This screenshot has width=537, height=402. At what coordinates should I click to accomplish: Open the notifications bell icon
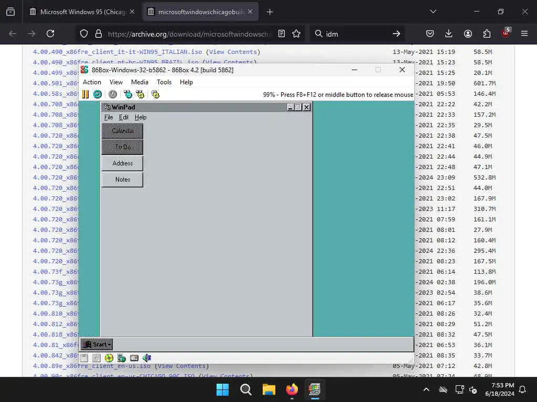[523, 389]
